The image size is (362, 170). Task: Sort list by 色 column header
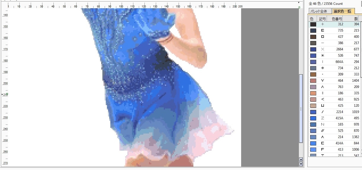click(312, 18)
